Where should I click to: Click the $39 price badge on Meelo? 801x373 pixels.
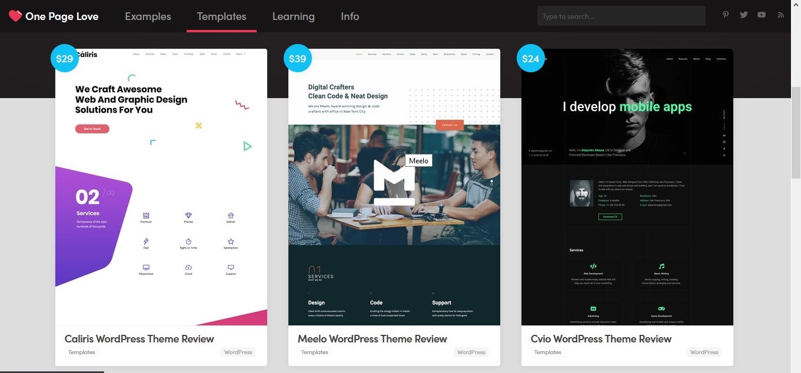click(x=298, y=58)
